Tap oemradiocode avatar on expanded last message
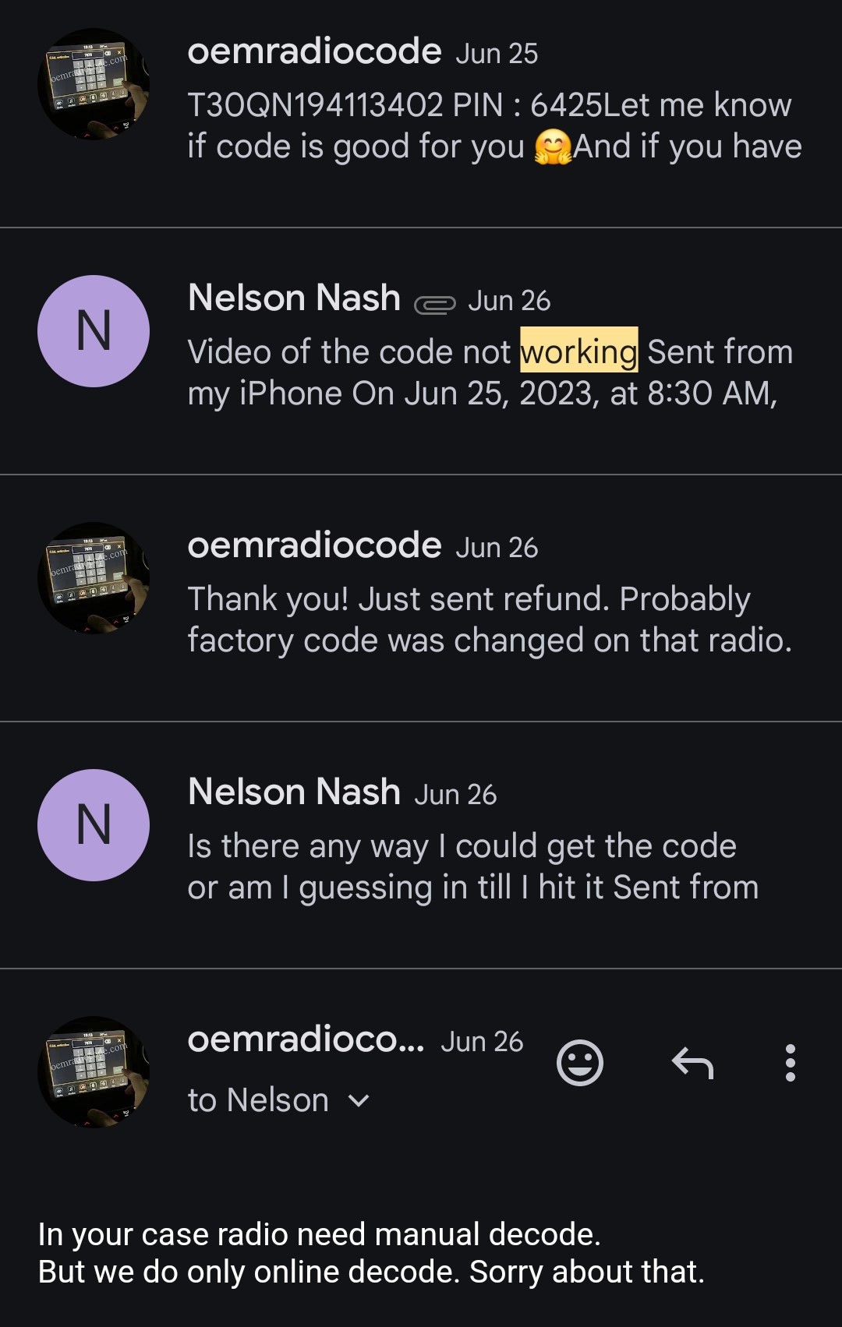This screenshot has height=1327, width=842. click(94, 1072)
